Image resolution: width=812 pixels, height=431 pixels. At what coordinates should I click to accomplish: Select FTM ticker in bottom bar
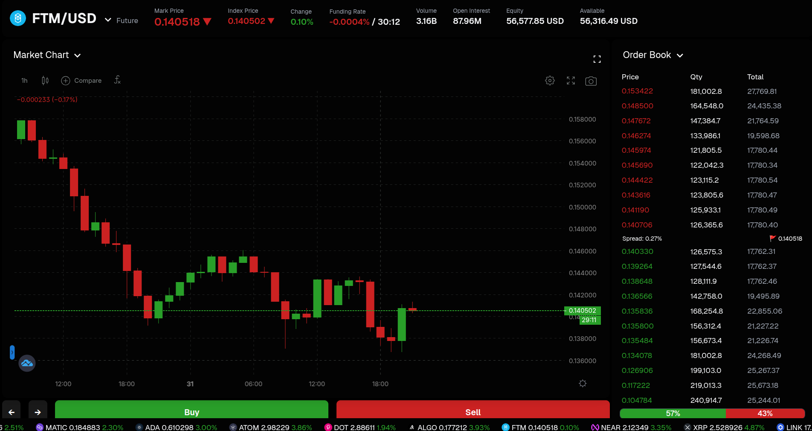pos(540,427)
